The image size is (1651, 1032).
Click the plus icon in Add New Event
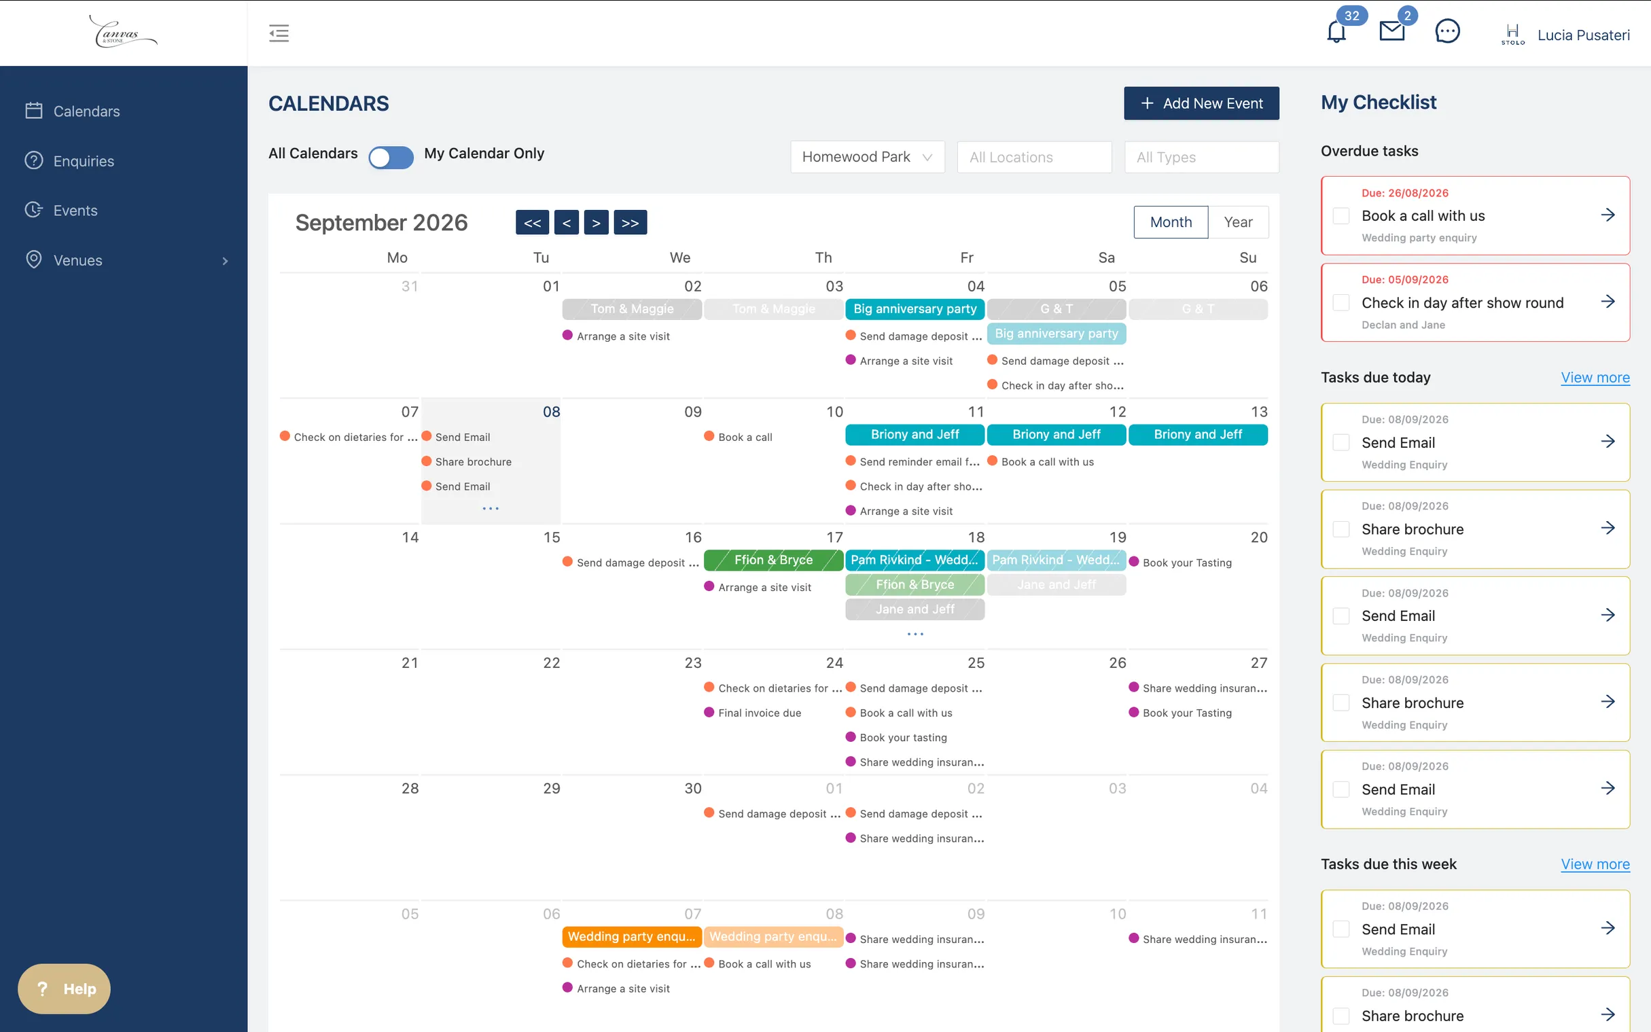[x=1148, y=103]
